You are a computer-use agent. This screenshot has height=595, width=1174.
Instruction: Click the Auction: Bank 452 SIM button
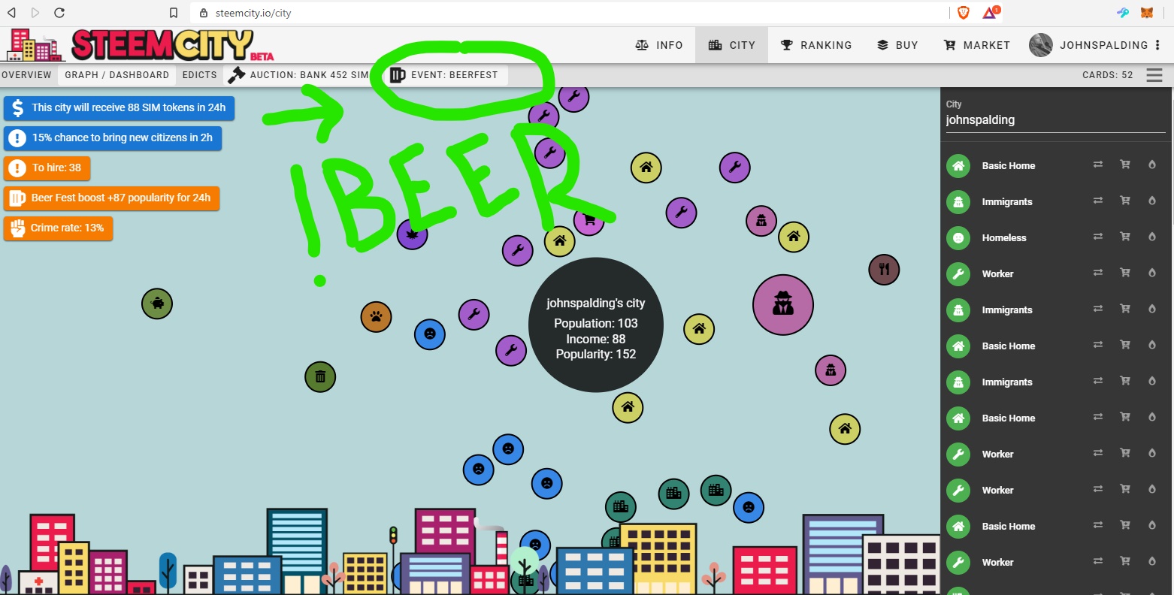[x=299, y=75]
